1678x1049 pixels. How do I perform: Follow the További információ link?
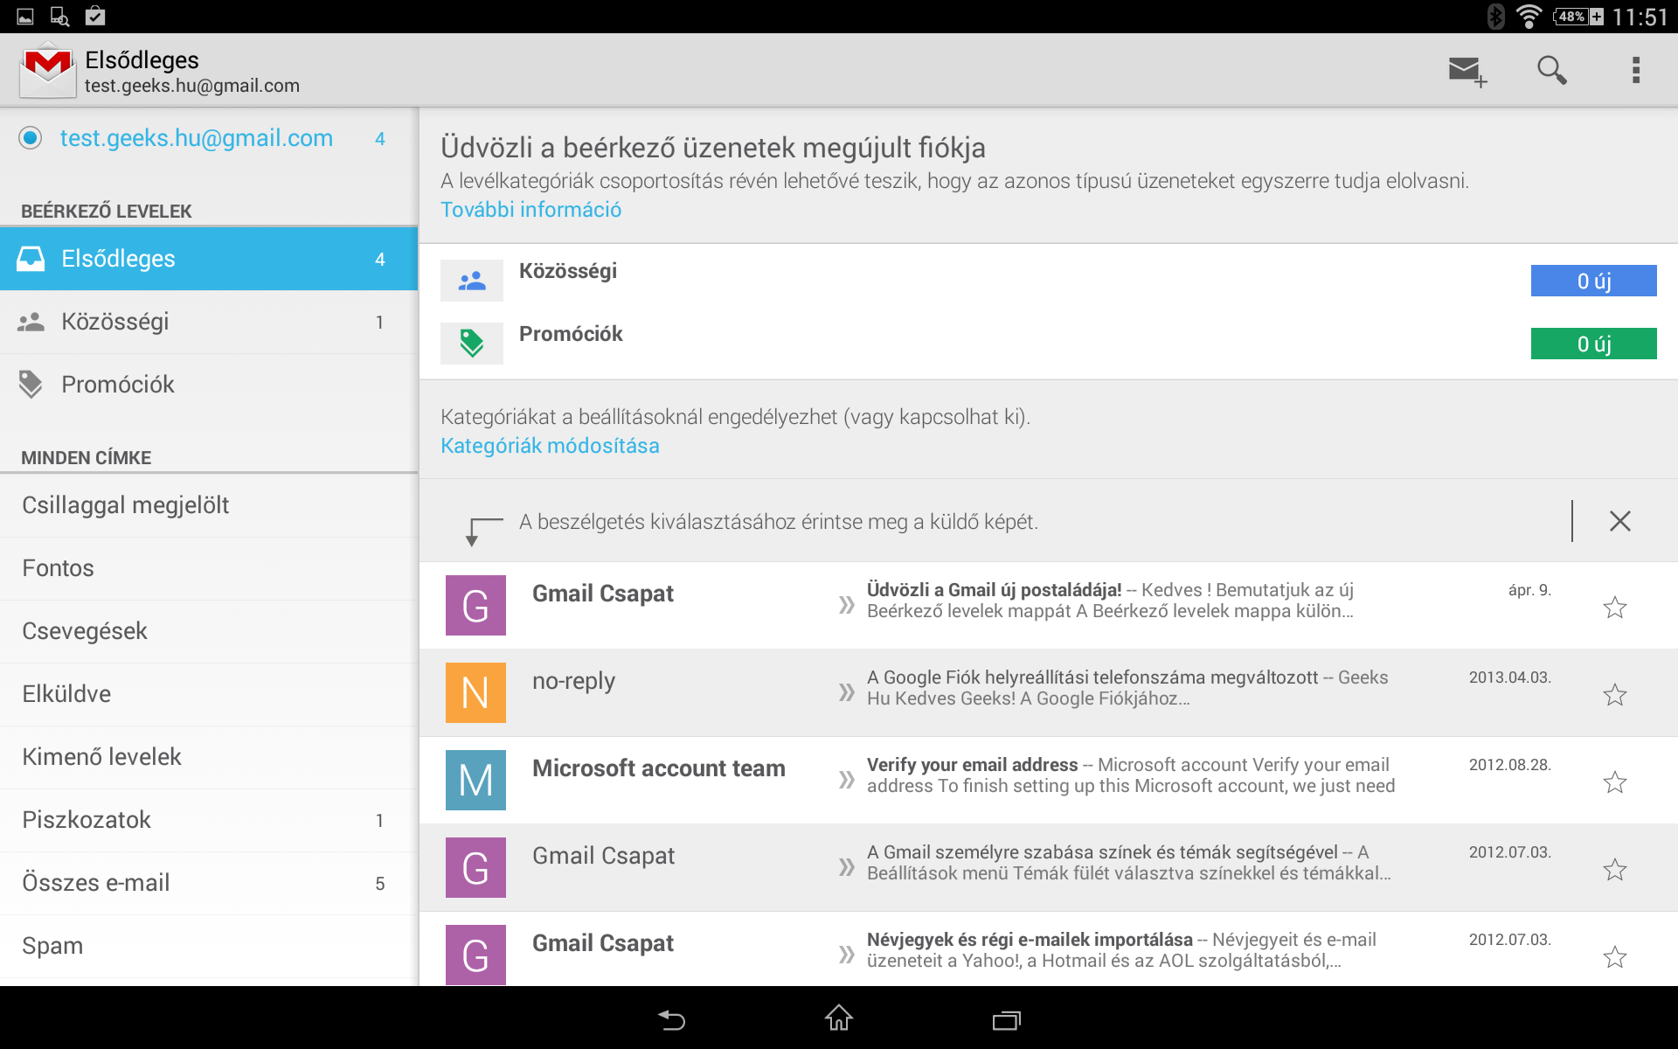coord(530,210)
